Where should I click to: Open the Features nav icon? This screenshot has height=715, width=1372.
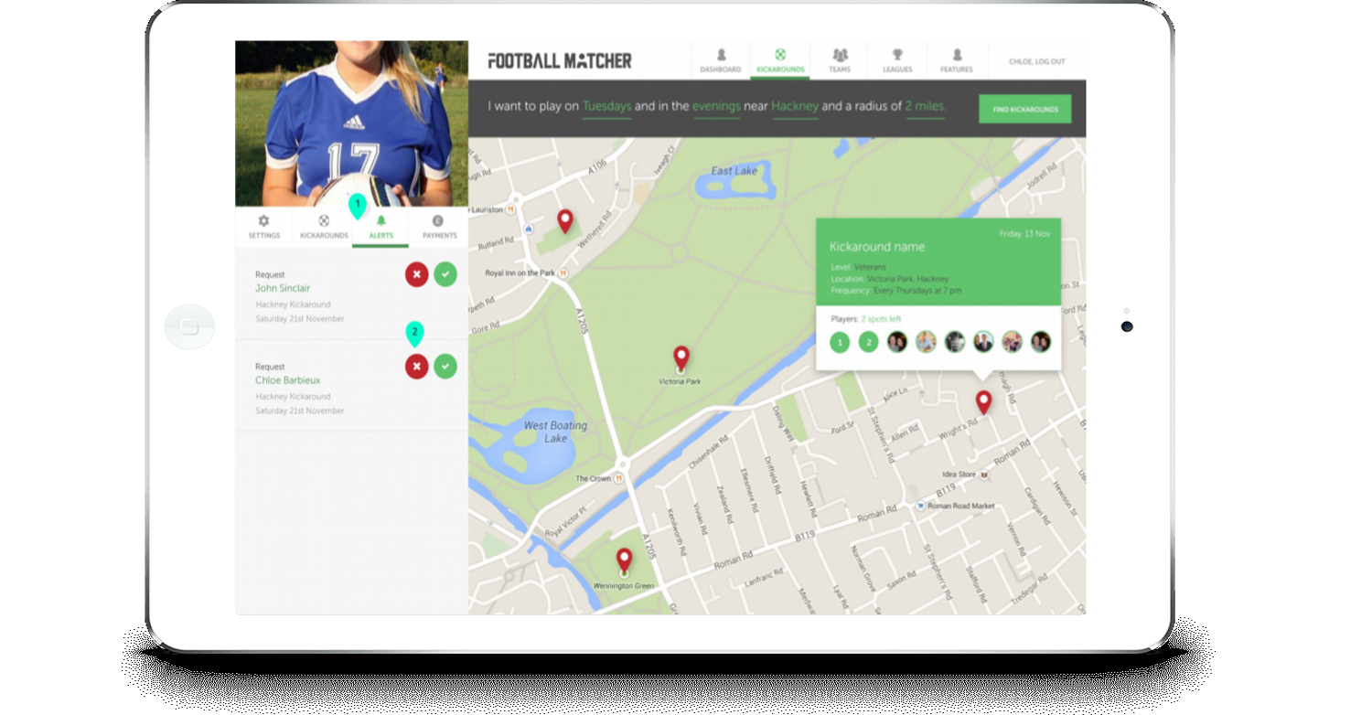click(957, 55)
